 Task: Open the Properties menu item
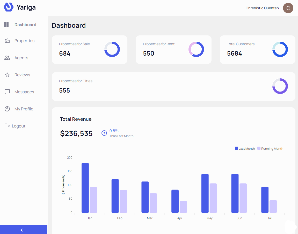tap(24, 41)
